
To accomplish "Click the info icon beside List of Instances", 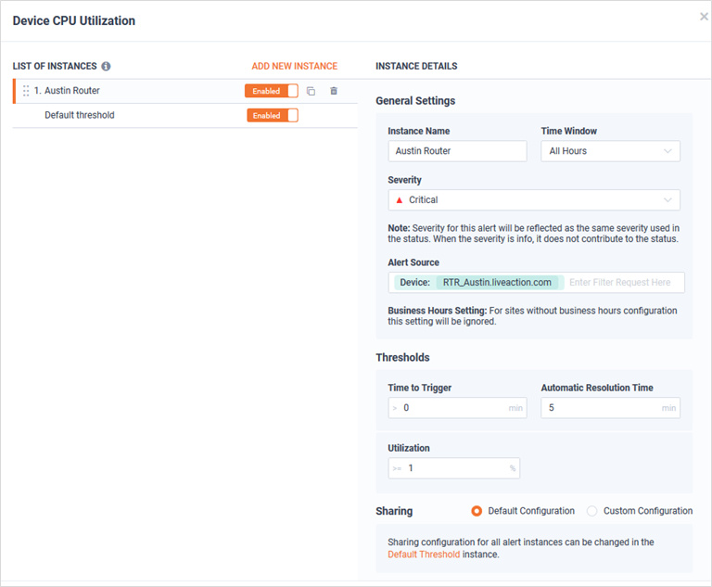I will coord(106,67).
